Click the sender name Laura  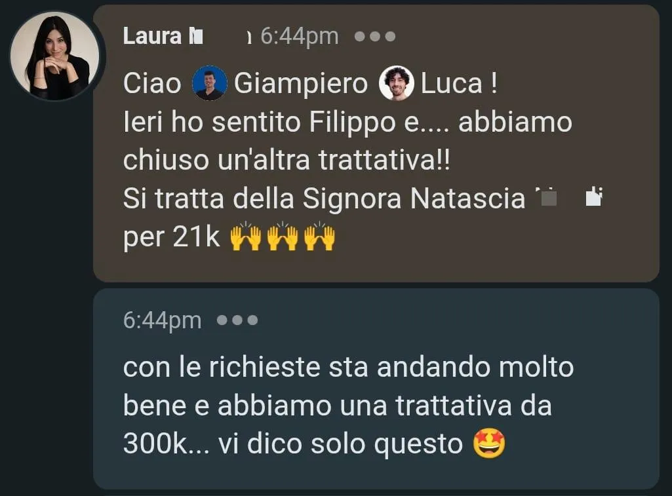(x=151, y=36)
